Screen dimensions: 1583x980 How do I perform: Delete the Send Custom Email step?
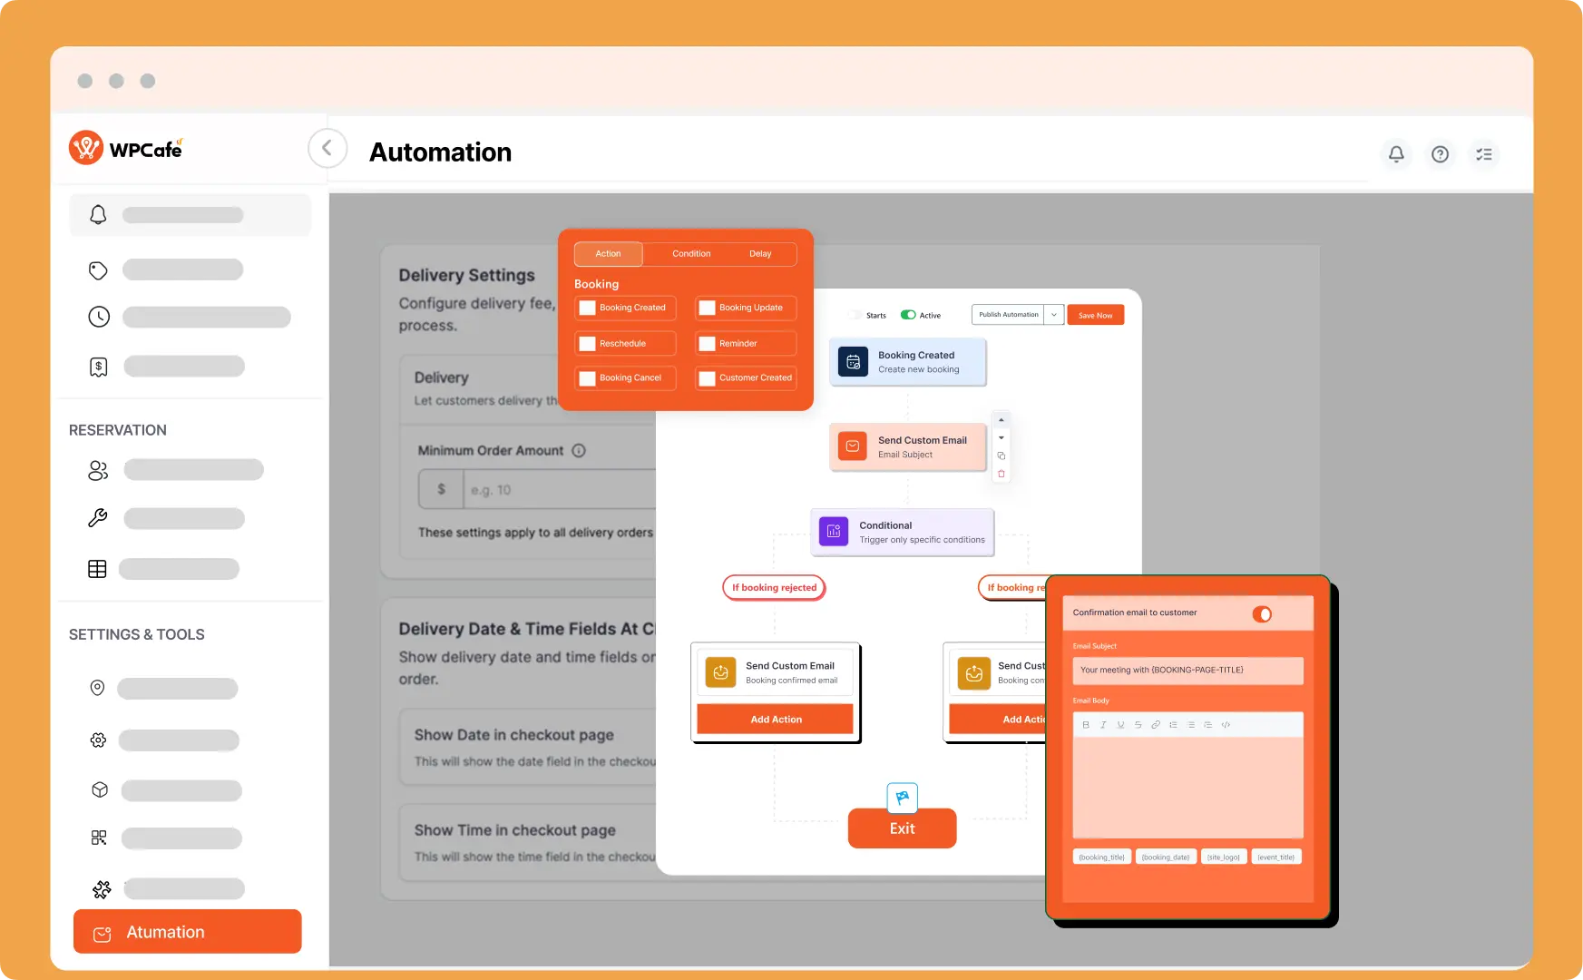click(x=1002, y=474)
